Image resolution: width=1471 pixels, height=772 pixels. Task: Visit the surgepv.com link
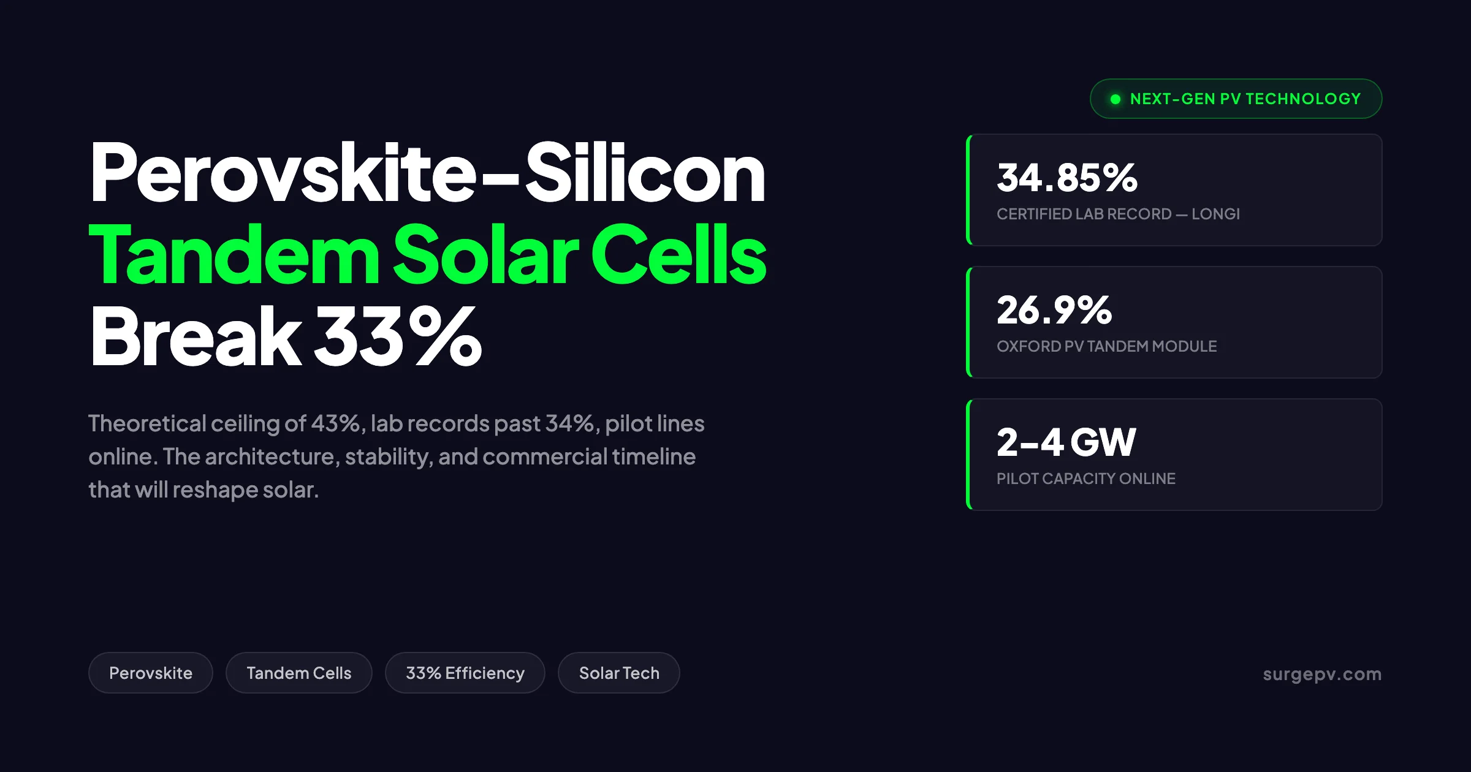point(1322,674)
